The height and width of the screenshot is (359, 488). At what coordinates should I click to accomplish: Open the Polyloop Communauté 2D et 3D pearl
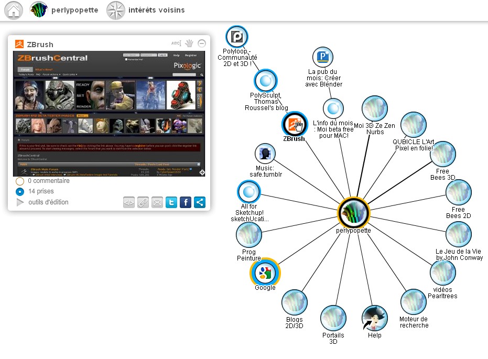pos(236,37)
